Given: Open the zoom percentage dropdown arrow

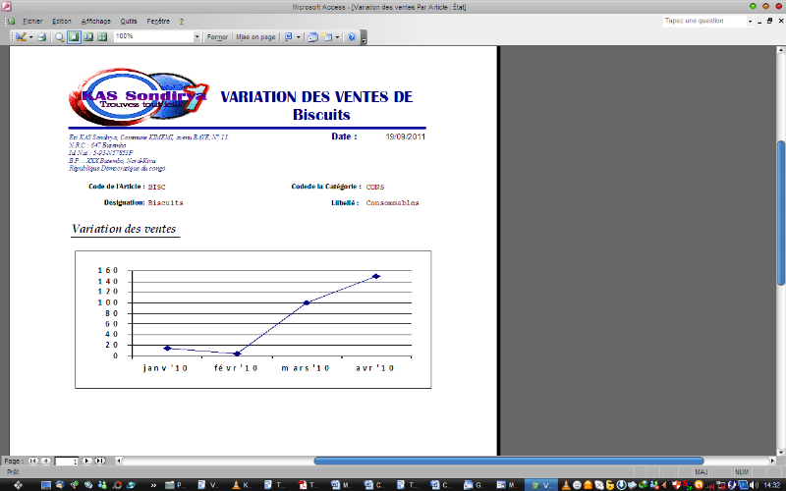Looking at the screenshot, I should 196,36.
